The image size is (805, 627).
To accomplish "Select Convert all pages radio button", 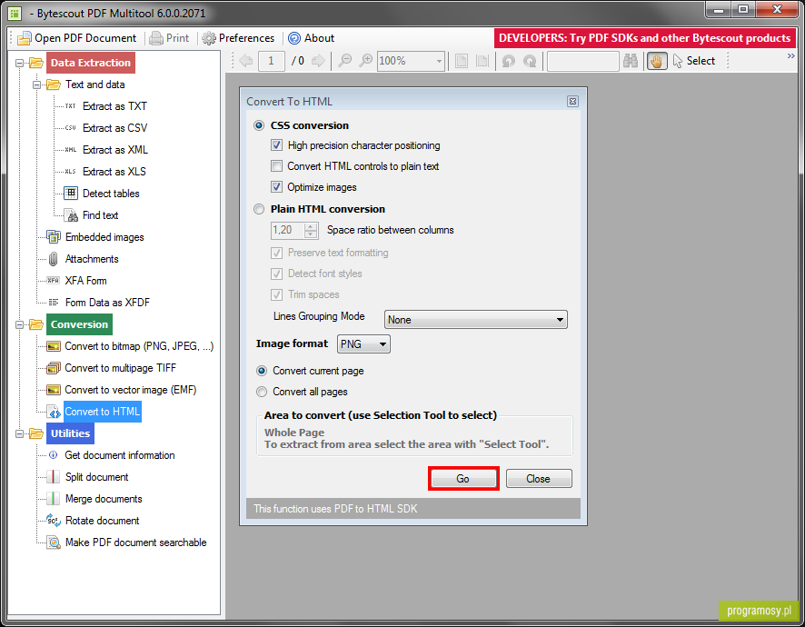I will 262,392.
